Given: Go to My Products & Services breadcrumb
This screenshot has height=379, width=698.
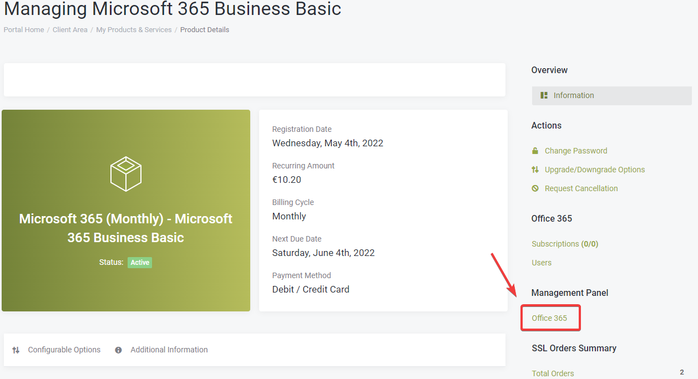Looking at the screenshot, I should coord(134,30).
